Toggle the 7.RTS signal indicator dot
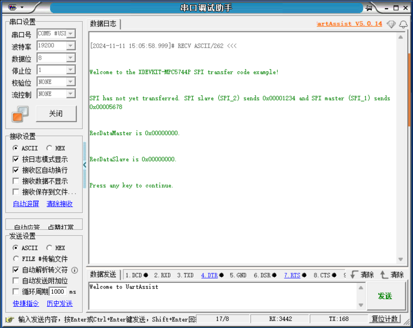Image resolution: width=413 pixels, height=328 pixels. (x=304, y=275)
